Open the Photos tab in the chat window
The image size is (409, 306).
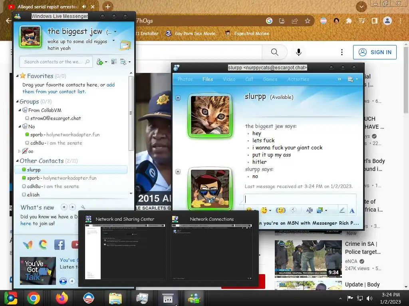pyautogui.click(x=185, y=79)
